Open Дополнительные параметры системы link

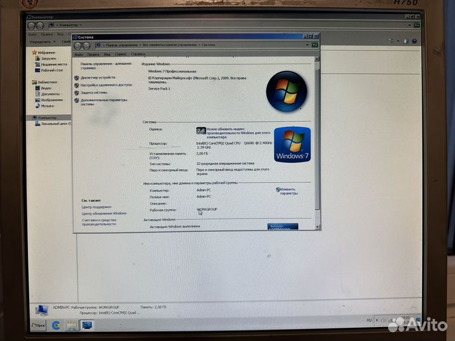click(x=104, y=102)
